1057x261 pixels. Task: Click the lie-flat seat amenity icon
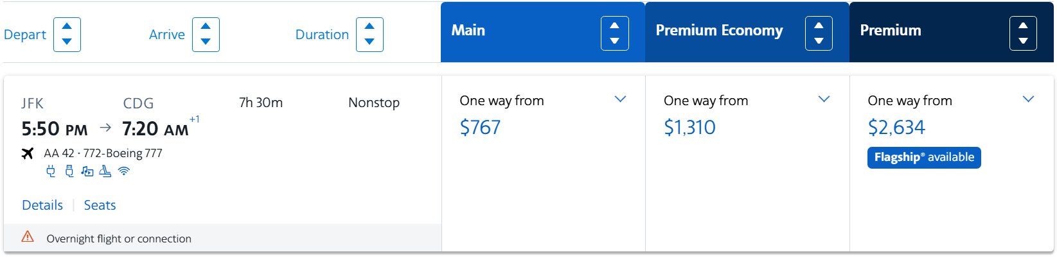[105, 171]
